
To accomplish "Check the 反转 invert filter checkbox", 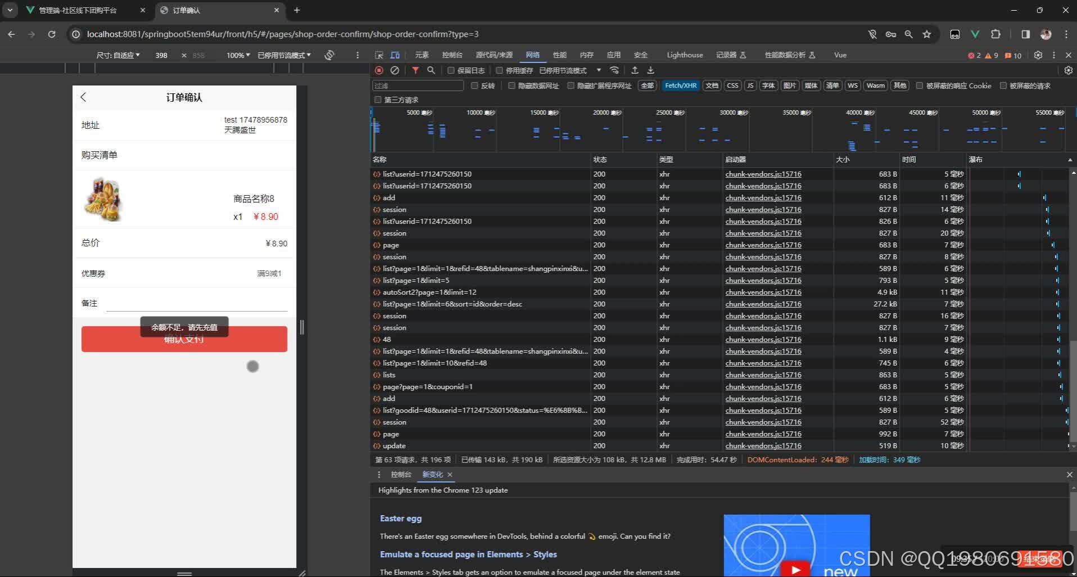I will tap(474, 85).
